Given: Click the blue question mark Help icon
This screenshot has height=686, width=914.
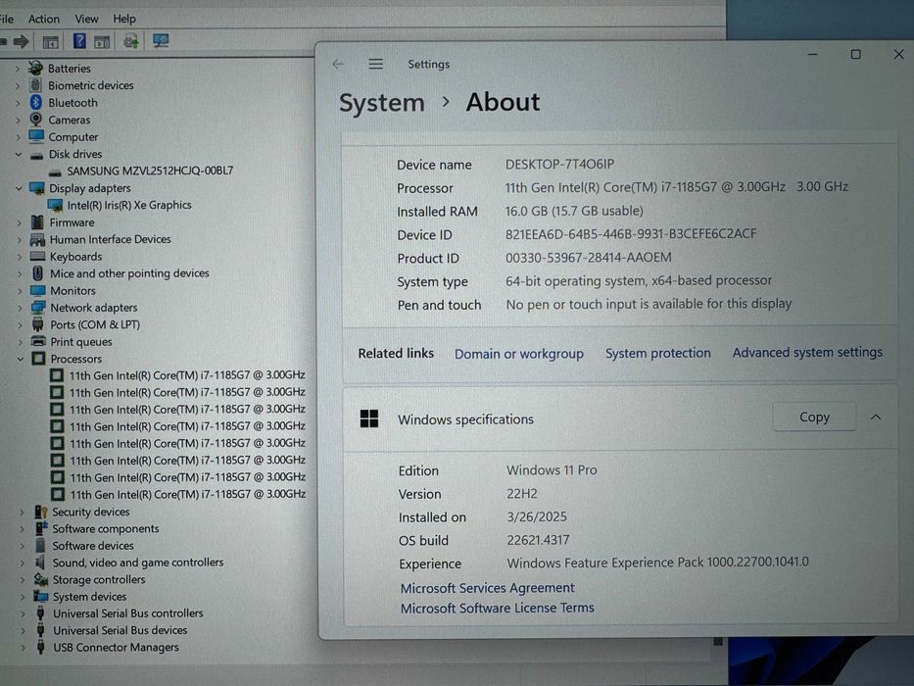Looking at the screenshot, I should (79, 41).
